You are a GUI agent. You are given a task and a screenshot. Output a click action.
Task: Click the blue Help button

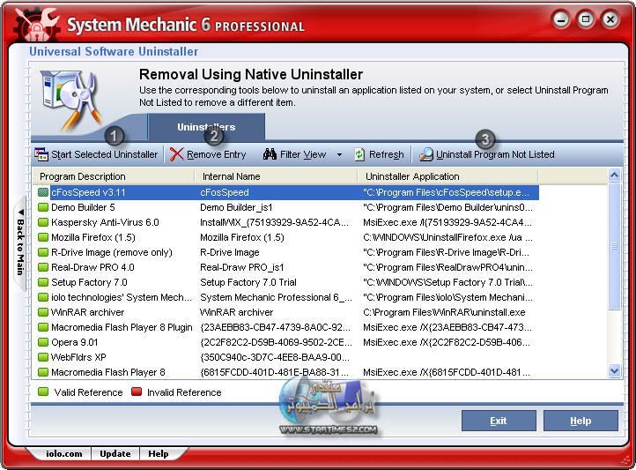click(x=581, y=421)
